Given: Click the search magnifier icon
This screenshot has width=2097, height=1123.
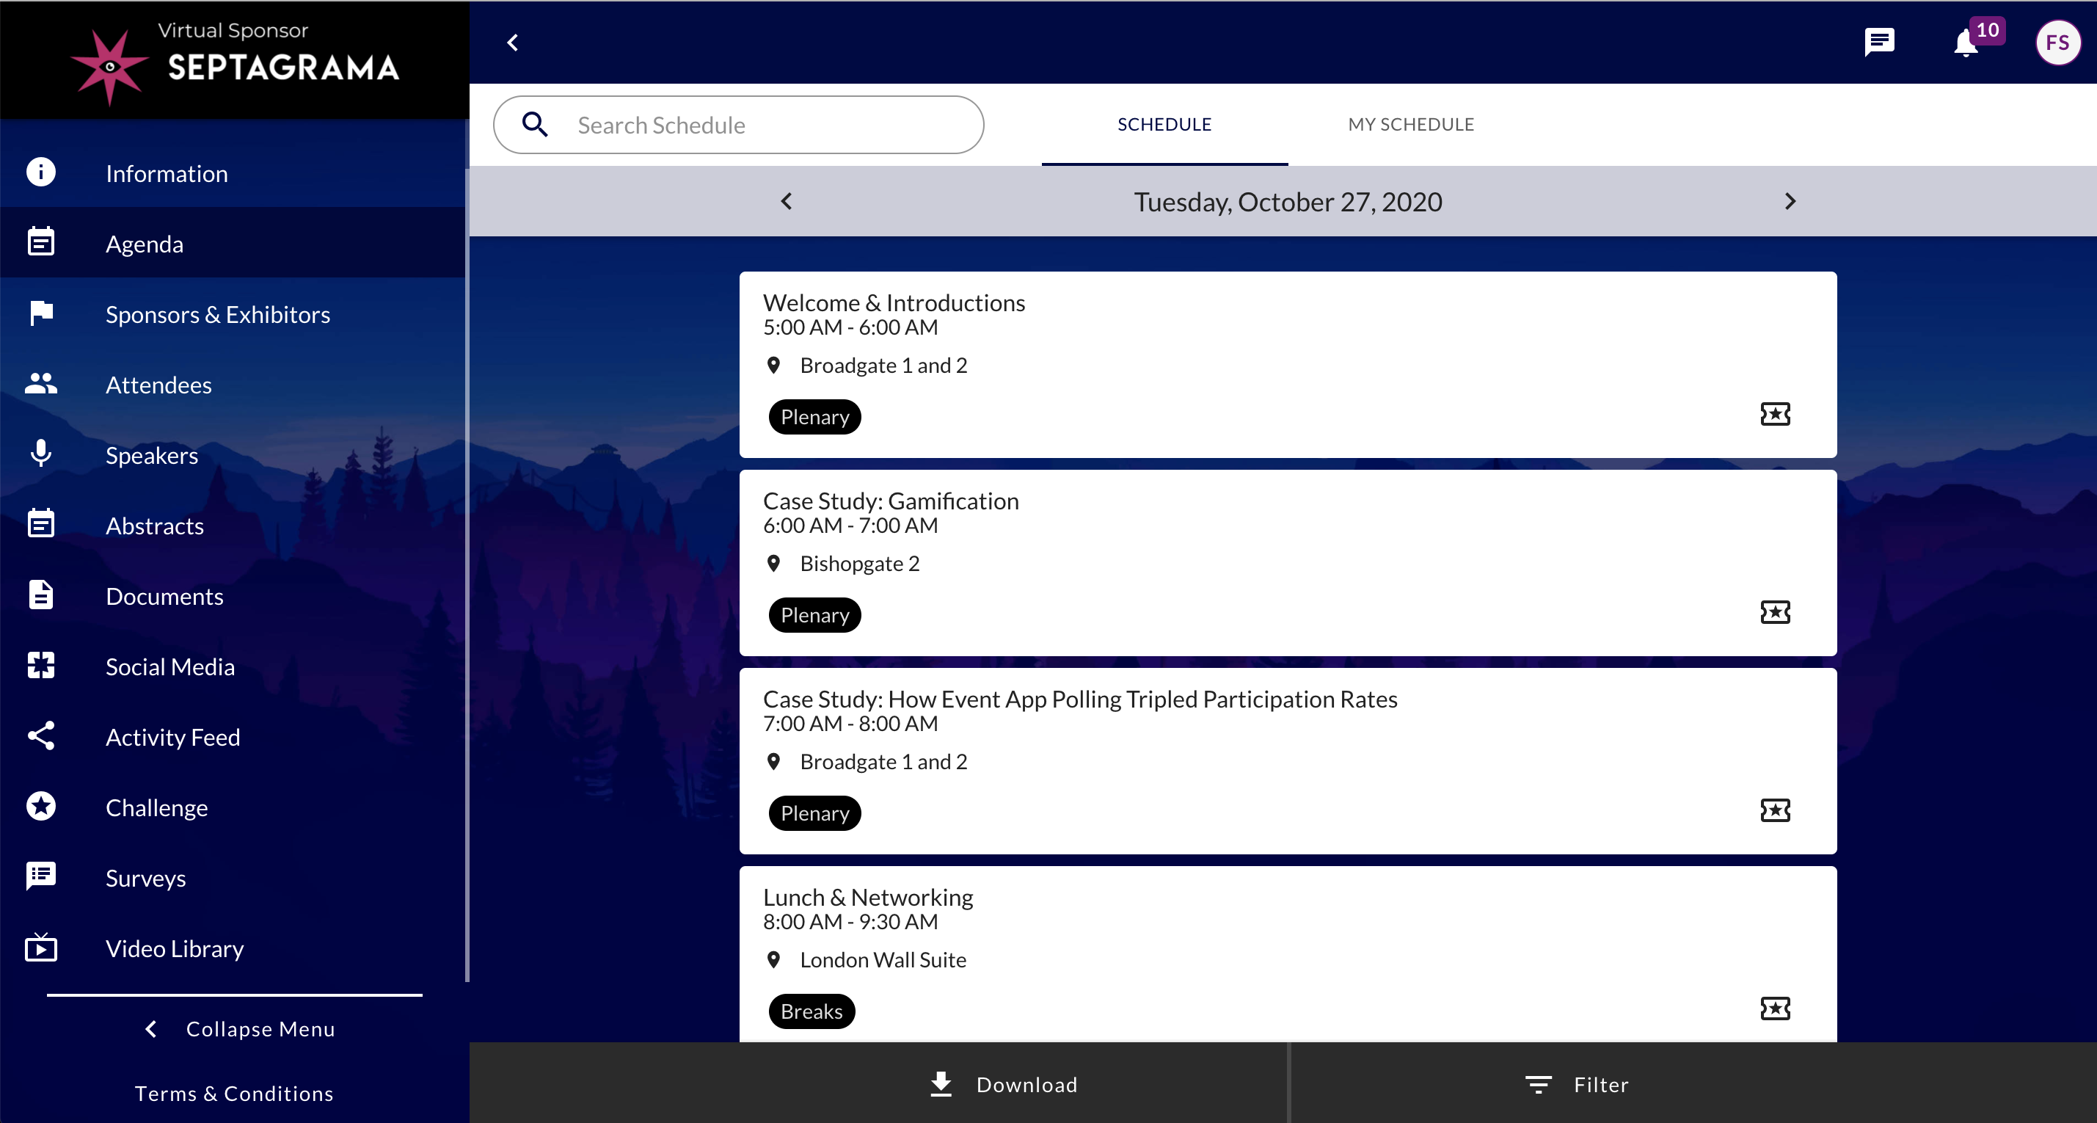Looking at the screenshot, I should tap(535, 125).
